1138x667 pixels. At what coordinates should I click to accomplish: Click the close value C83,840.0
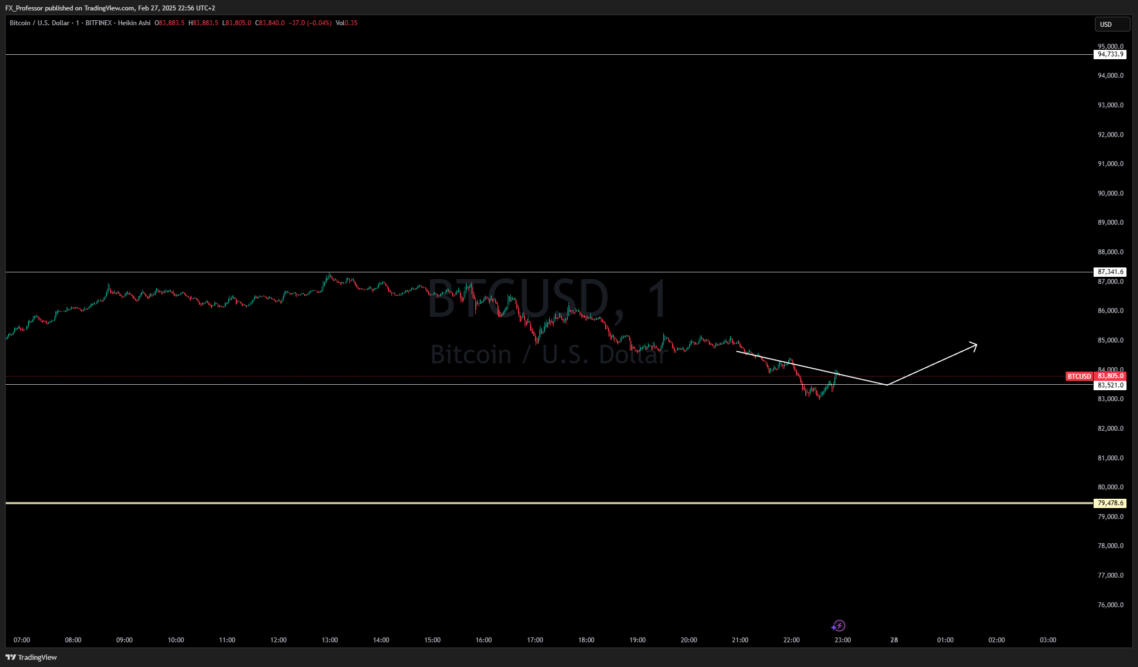click(270, 23)
